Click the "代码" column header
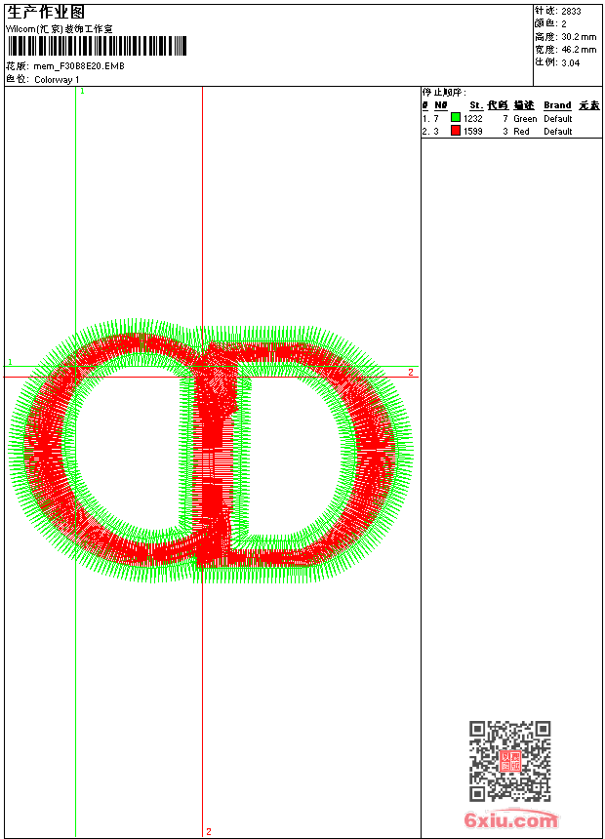The width and height of the screenshot is (605, 839). click(x=497, y=105)
